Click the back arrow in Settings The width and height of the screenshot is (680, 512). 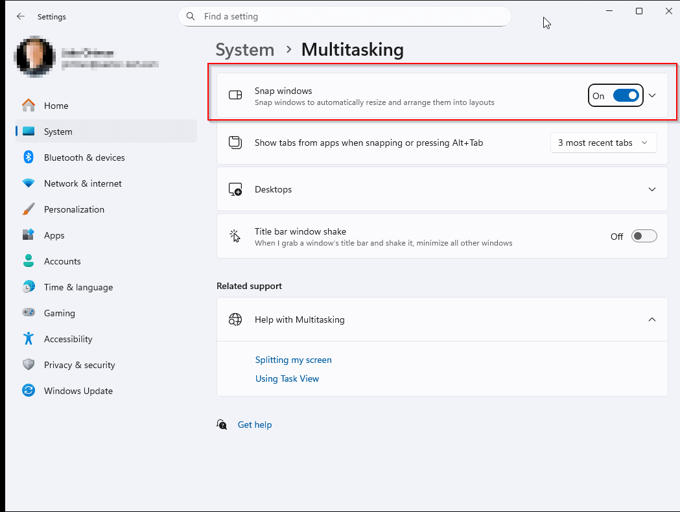coord(20,16)
